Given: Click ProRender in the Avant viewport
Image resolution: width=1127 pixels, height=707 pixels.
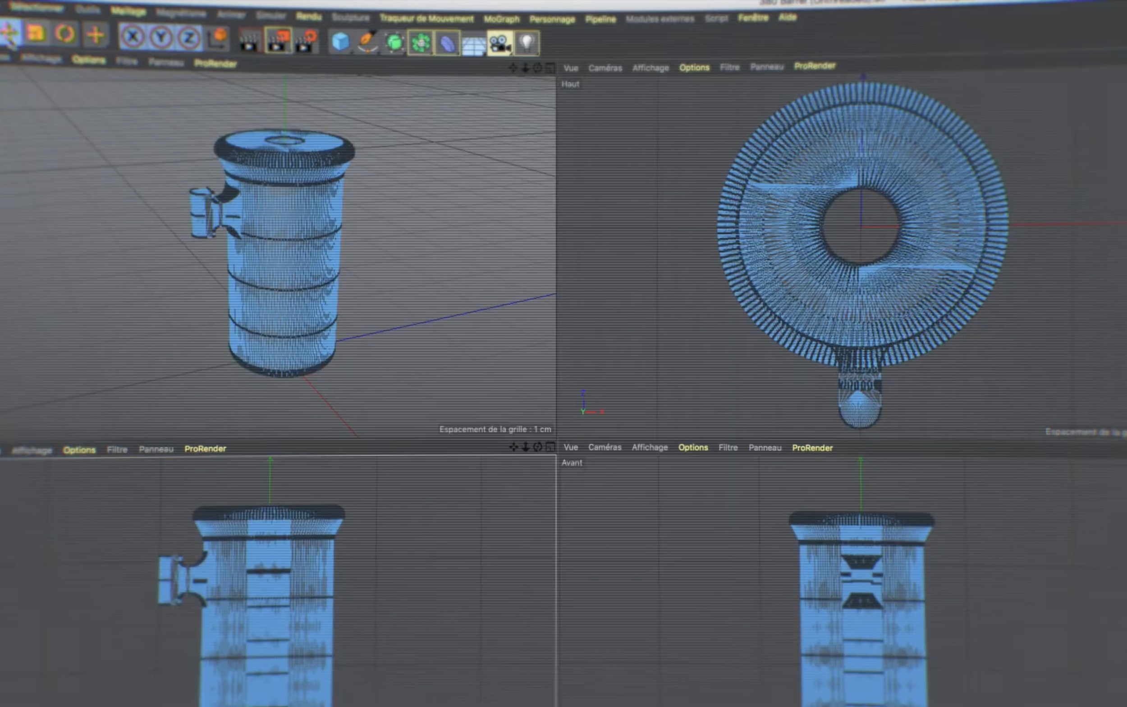Looking at the screenshot, I should pos(812,448).
